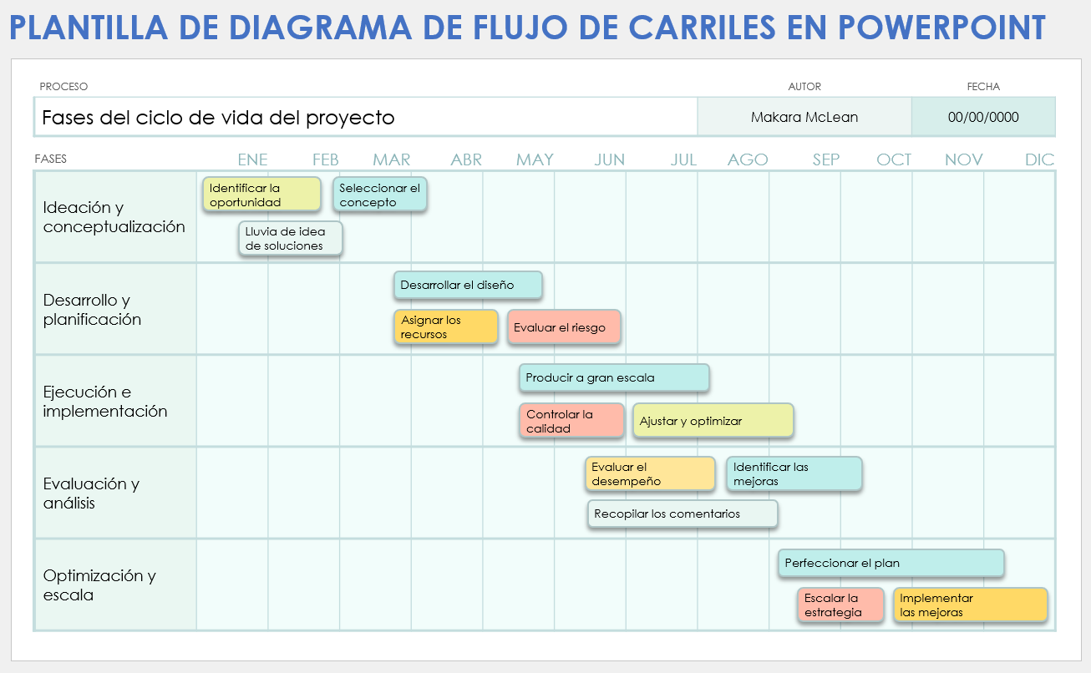Click the 'Ajustar y optimizar' box
The width and height of the screenshot is (1091, 673).
pos(713,420)
